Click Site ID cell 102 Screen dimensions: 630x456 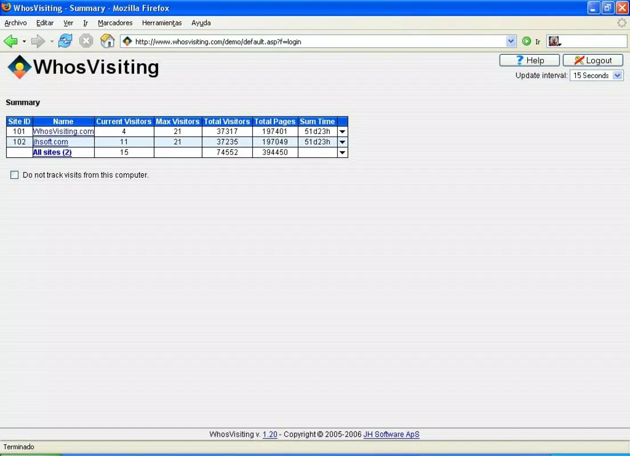[19, 142]
